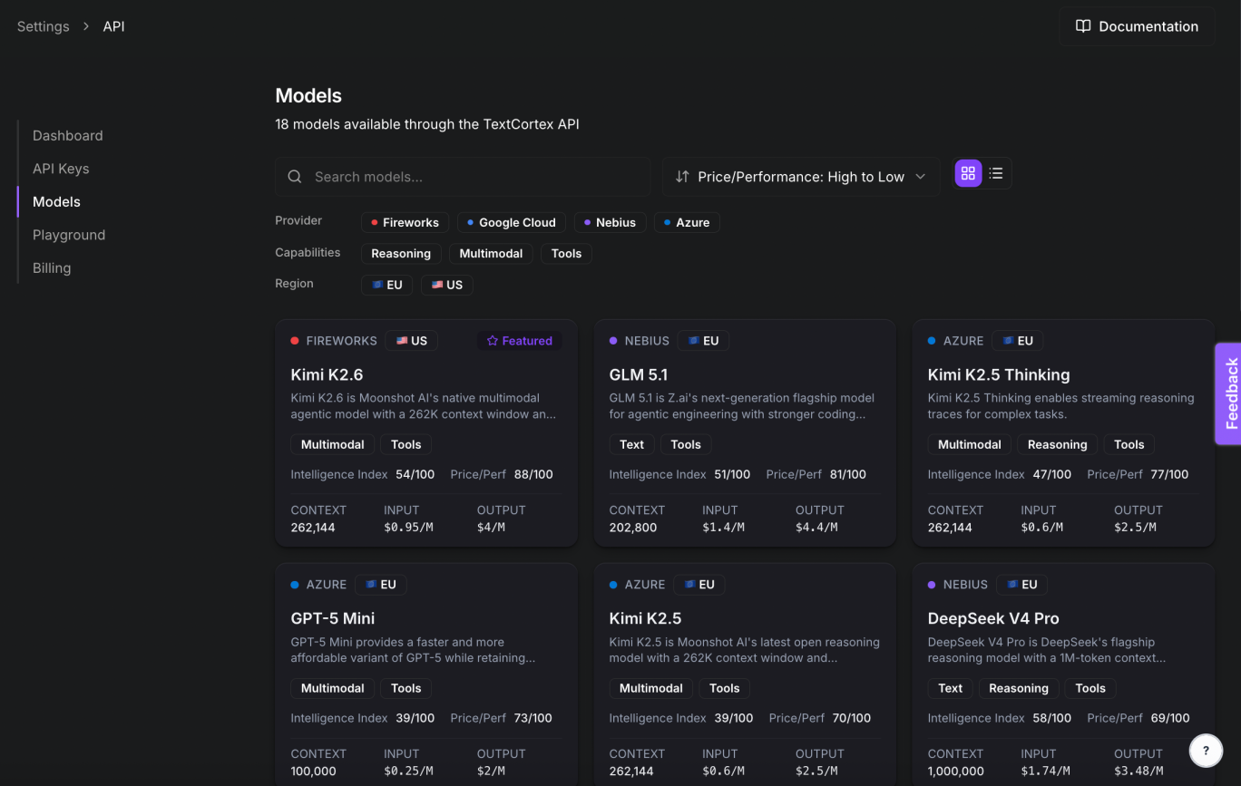Open the DeepSeek V4 Pro model card
The width and height of the screenshot is (1241, 786).
point(1063,674)
